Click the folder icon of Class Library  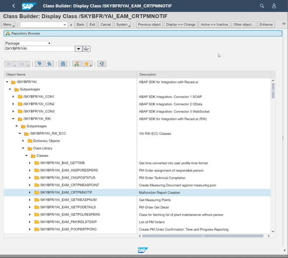pos(30,148)
